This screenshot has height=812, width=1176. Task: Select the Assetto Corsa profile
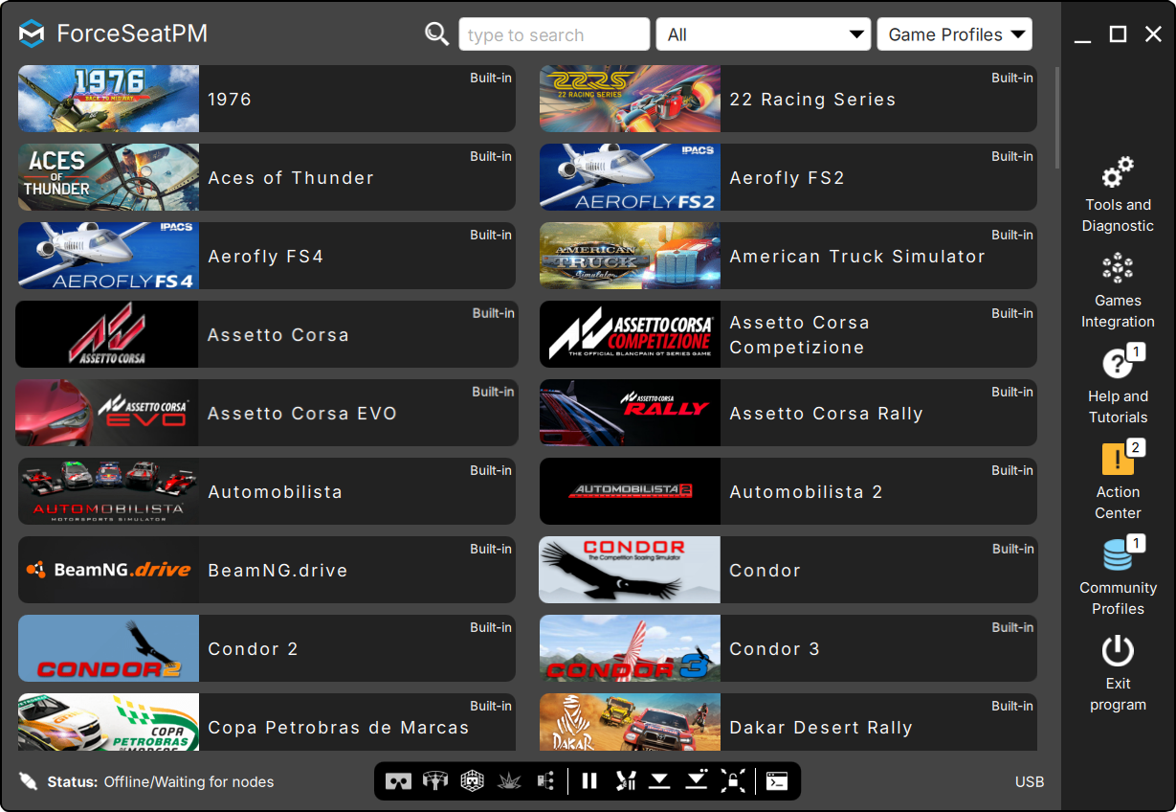267,334
